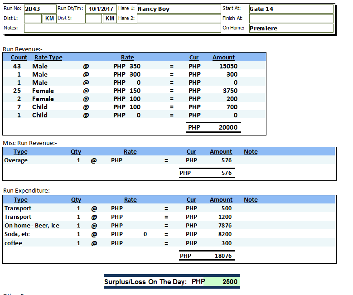
Task: Select the Dist L distance input box
Action: (x=33, y=19)
